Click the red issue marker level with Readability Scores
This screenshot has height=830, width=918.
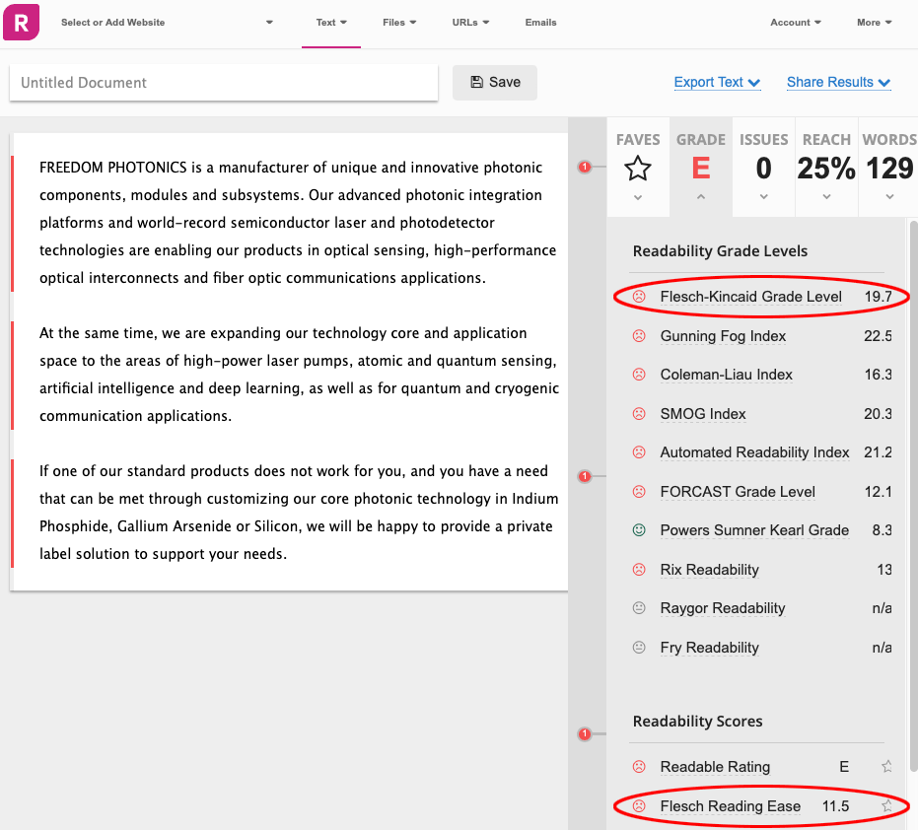[x=585, y=734]
